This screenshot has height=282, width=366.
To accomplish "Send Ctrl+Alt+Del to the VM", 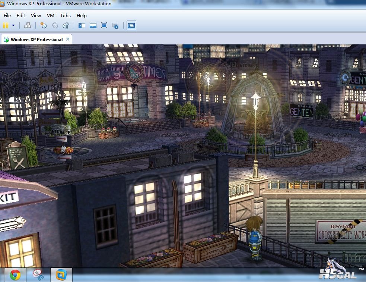I will coord(28,25).
